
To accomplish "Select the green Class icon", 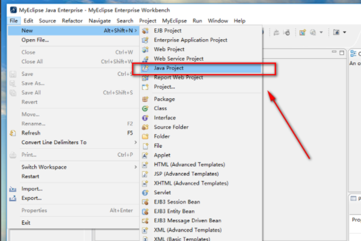I will (x=145, y=108).
